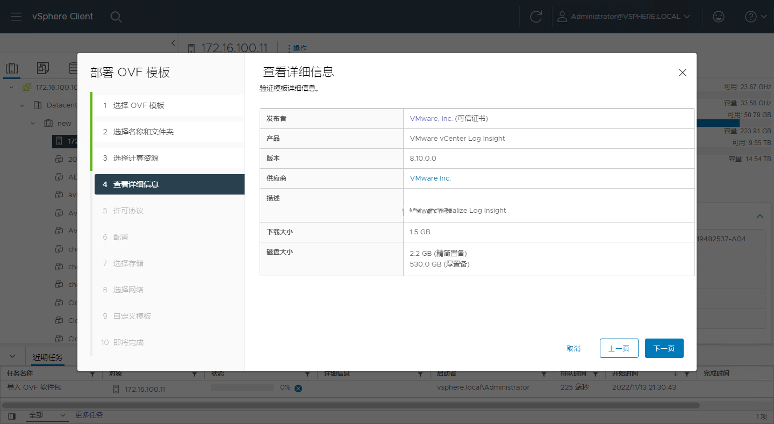This screenshot has height=424, width=774.
Task: Click the search magnifier icon
Action: point(116,17)
